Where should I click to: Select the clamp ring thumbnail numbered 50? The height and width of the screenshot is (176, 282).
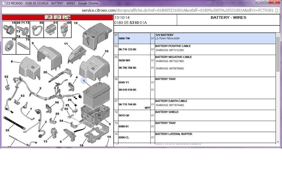[37, 29]
